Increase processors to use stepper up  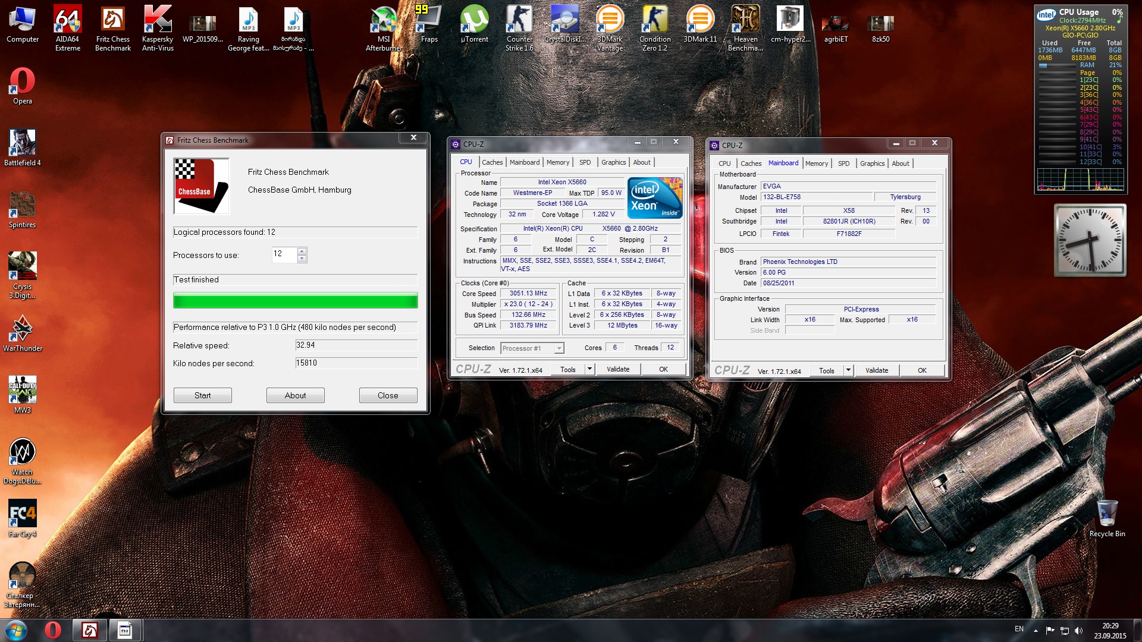(302, 251)
